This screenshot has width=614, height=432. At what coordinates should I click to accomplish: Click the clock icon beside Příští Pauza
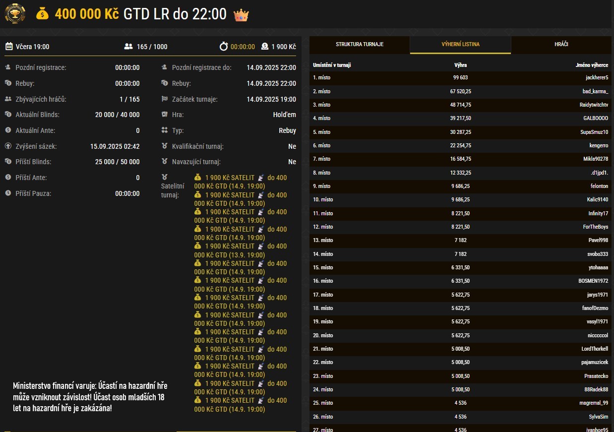click(x=8, y=193)
